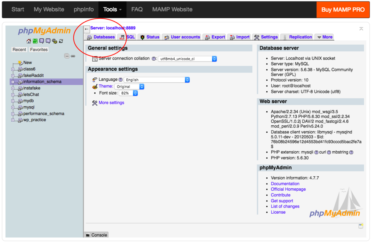This screenshot has width=375, height=243.
Task: Click the Get support link
Action: (282, 201)
